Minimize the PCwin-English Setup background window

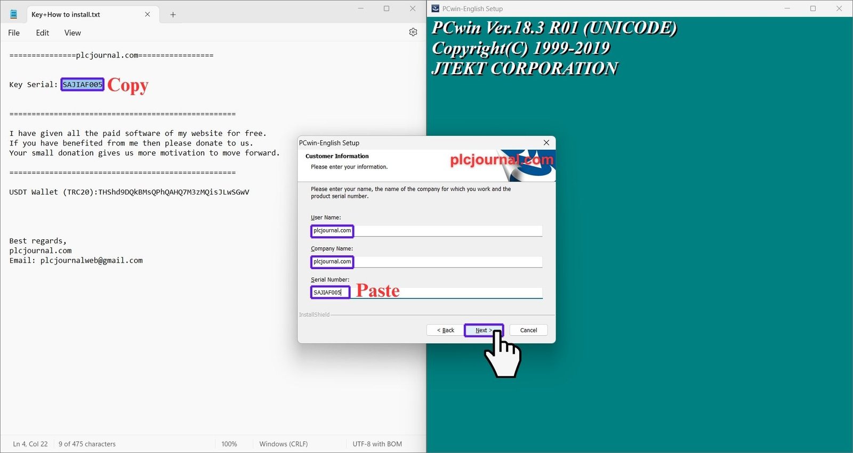click(787, 9)
